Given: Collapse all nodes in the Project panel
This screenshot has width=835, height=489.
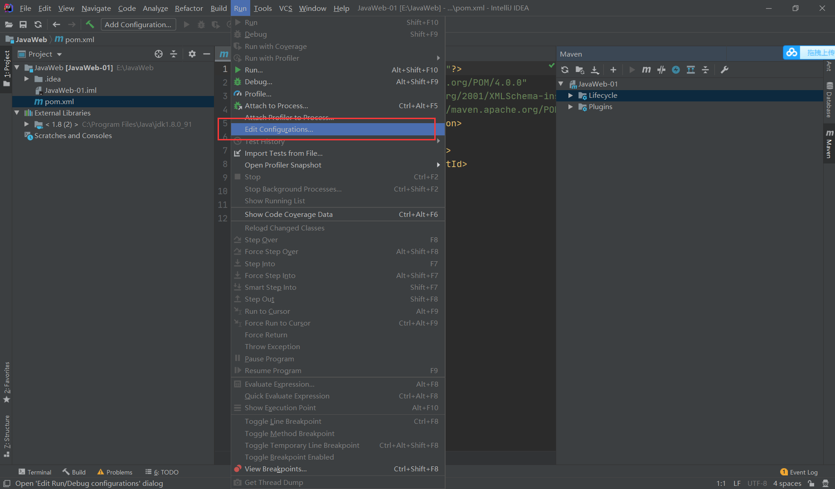Looking at the screenshot, I should (174, 54).
